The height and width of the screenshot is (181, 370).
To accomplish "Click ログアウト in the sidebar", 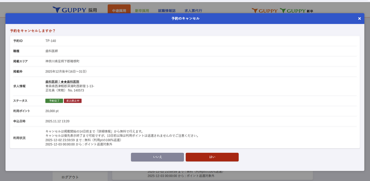I will click(70, 177).
